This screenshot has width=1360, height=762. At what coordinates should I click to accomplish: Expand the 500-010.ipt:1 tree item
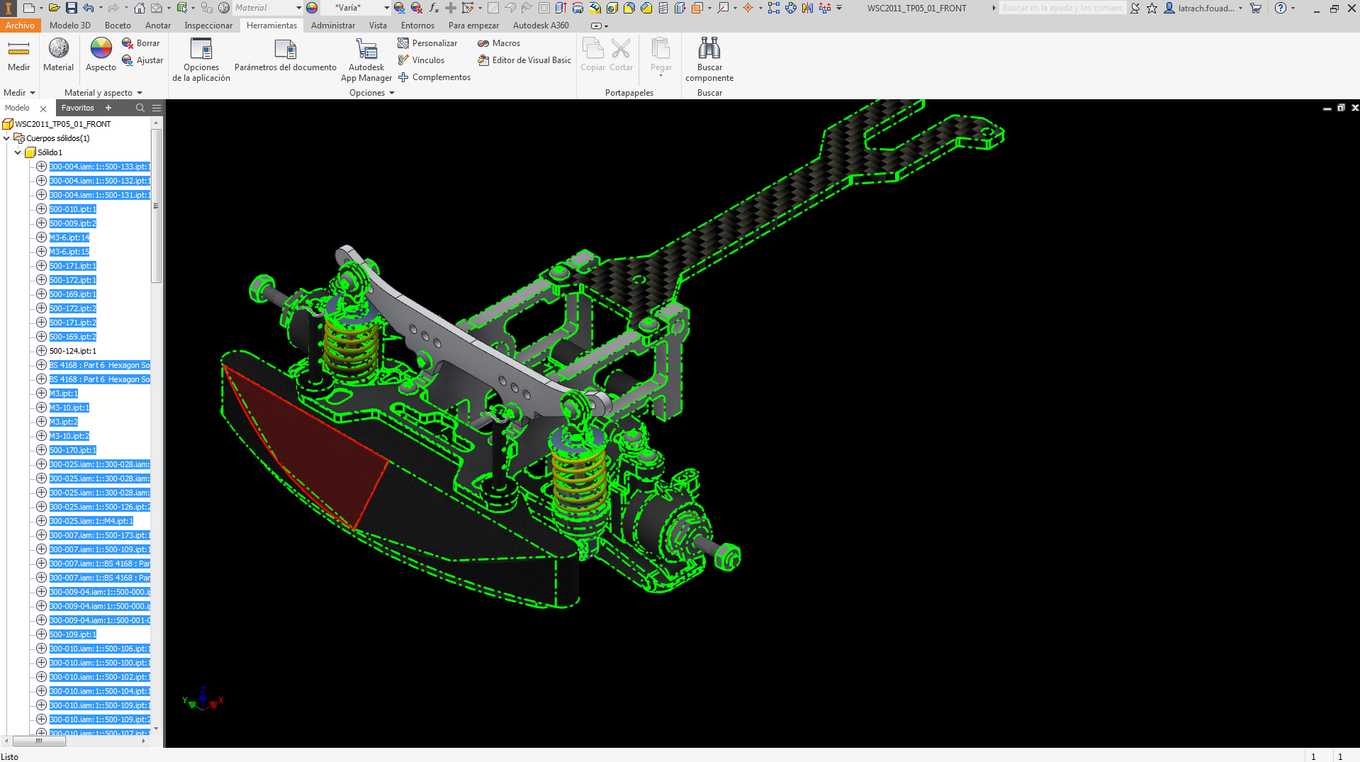(x=41, y=208)
